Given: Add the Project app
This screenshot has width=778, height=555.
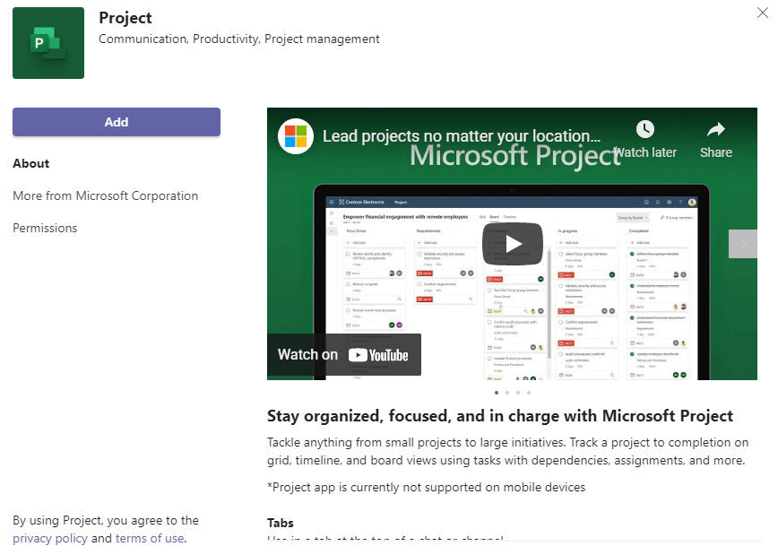Looking at the screenshot, I should (x=117, y=122).
